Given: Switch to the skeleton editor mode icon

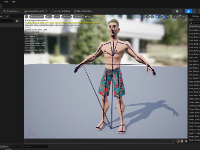Looking at the screenshot, I should [x=177, y=11].
